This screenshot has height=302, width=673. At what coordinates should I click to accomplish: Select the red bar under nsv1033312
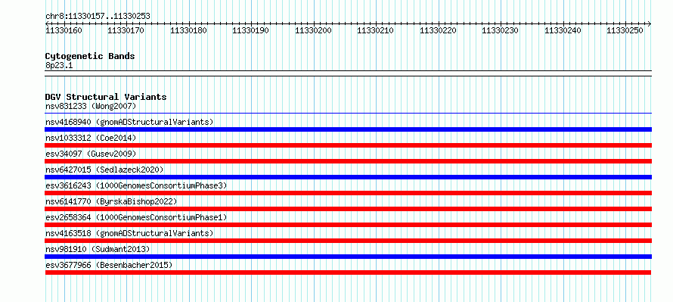[348, 145]
